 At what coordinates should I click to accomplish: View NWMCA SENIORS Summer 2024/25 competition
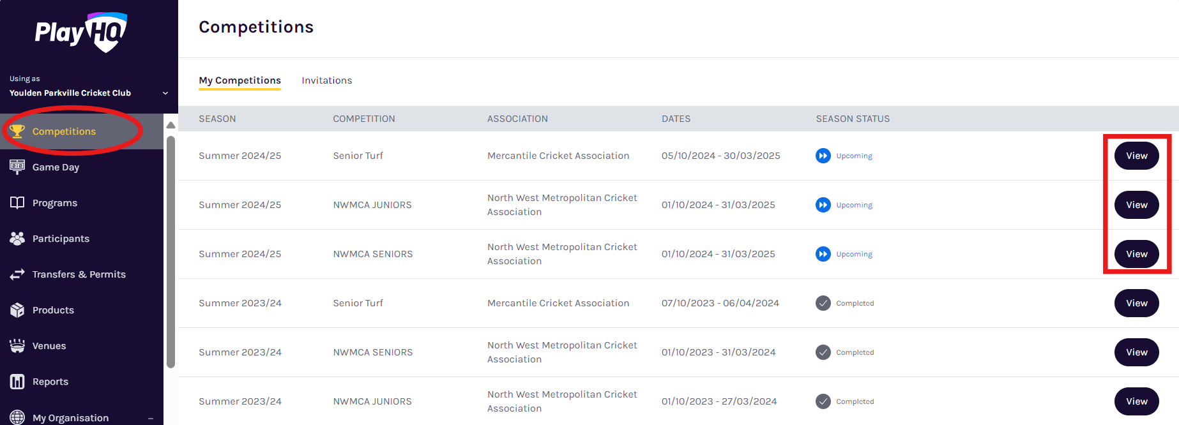1136,254
